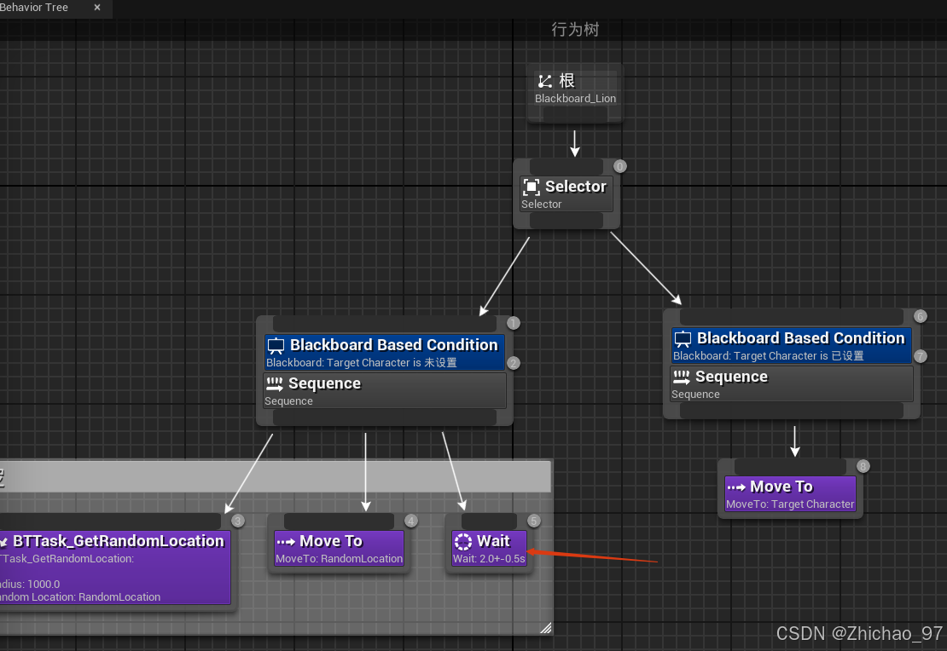Click the left Sequence node icon
This screenshot has width=947, height=651.
pos(274,383)
